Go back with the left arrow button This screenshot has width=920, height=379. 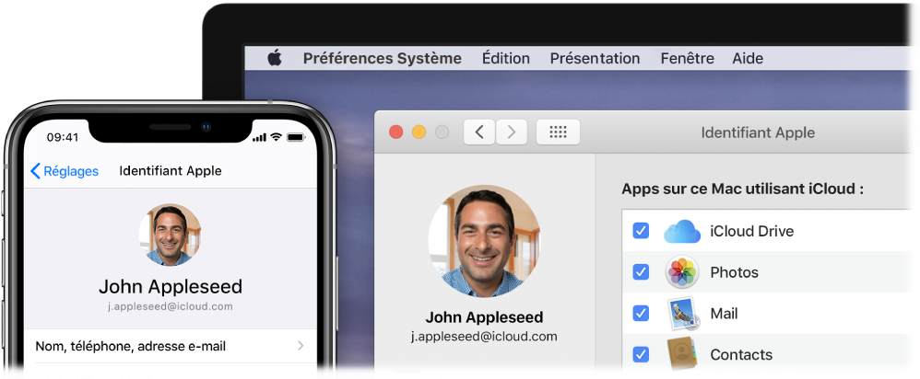[479, 132]
